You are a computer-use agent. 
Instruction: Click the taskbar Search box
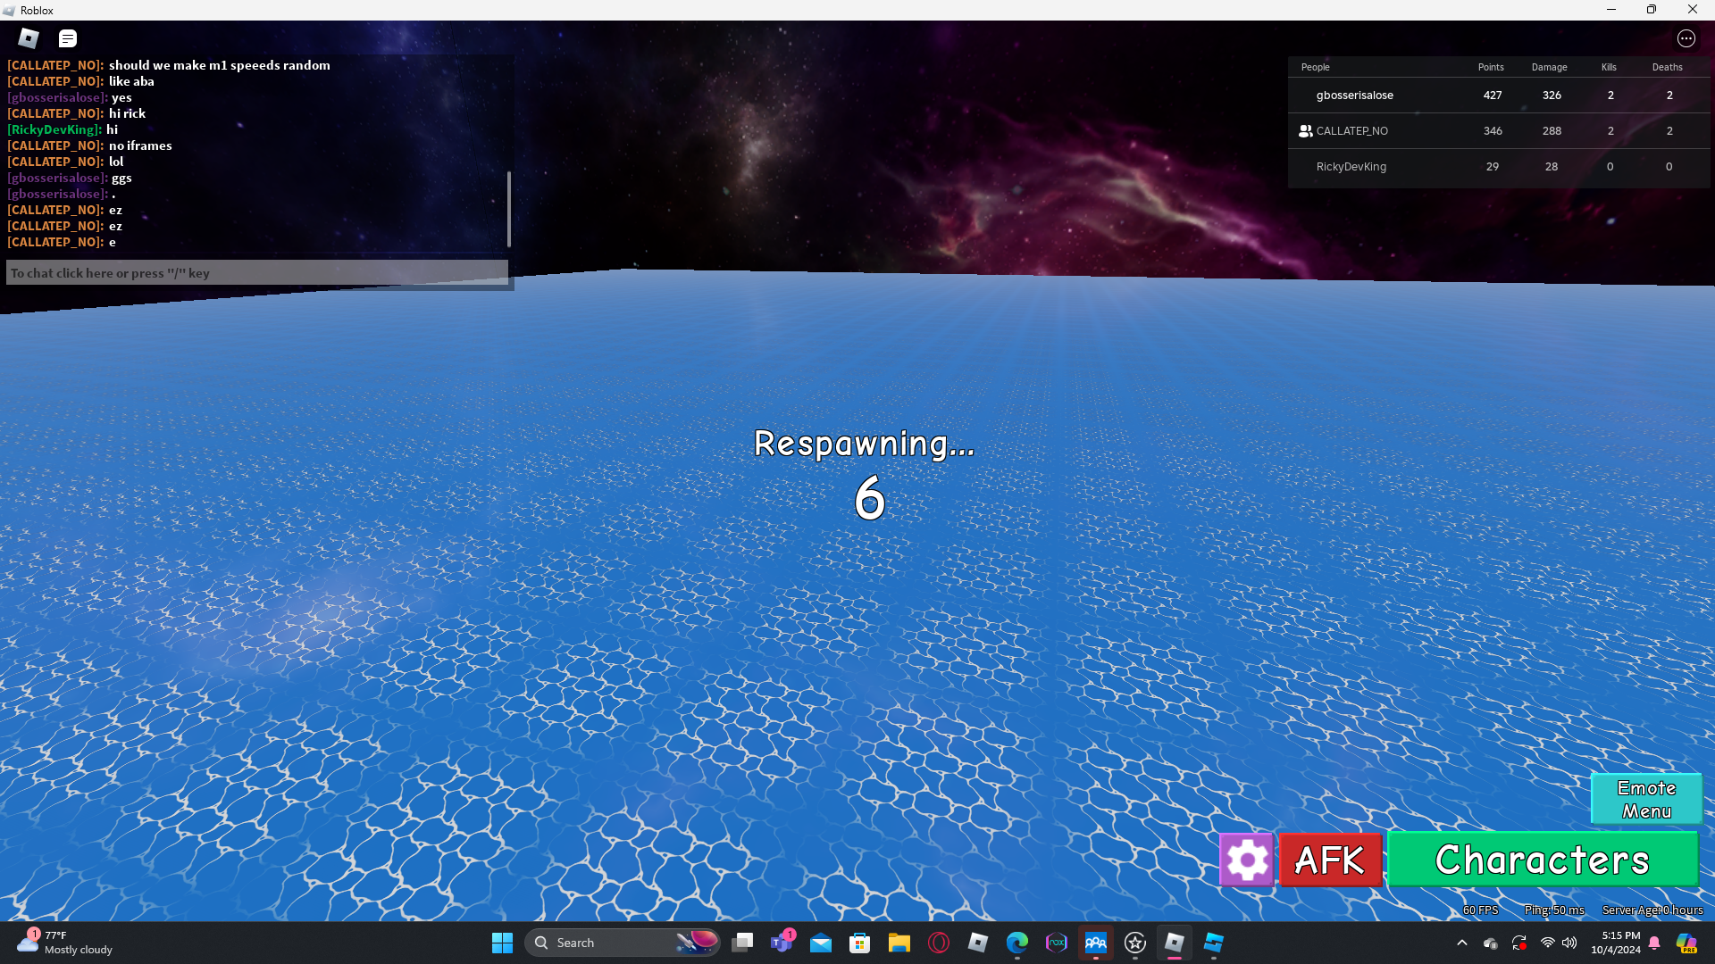623,943
